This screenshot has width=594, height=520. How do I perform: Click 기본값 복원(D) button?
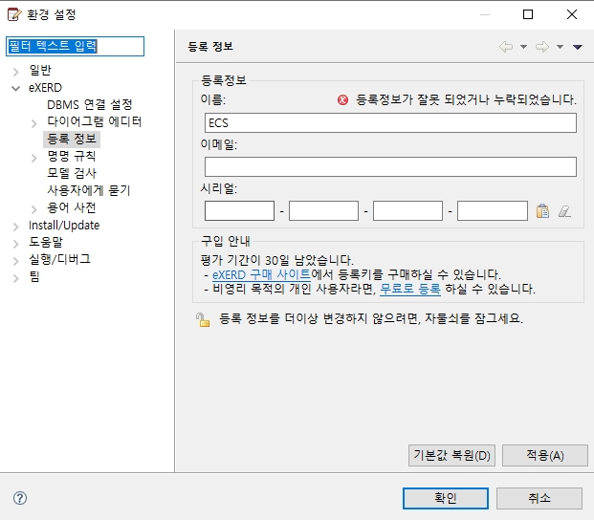(451, 455)
